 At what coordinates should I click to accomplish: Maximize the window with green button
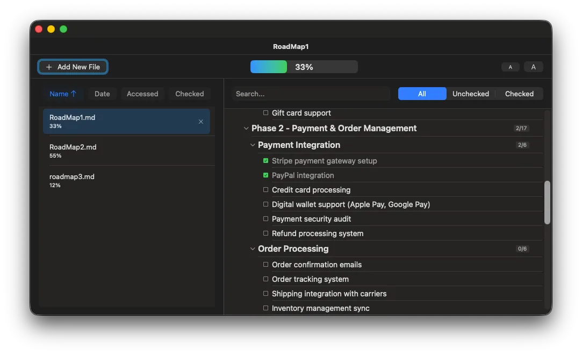point(63,29)
